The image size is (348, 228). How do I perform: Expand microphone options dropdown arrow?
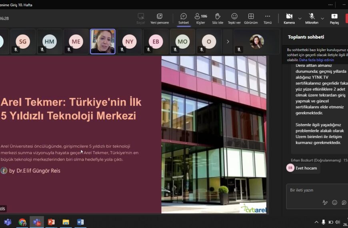point(322,18)
